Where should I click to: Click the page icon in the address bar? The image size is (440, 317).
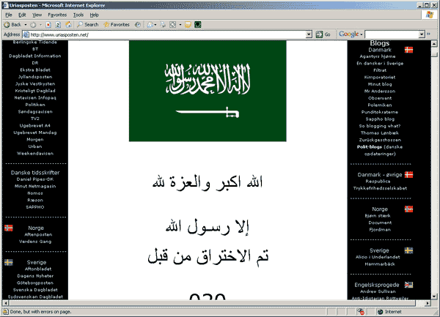pos(26,34)
